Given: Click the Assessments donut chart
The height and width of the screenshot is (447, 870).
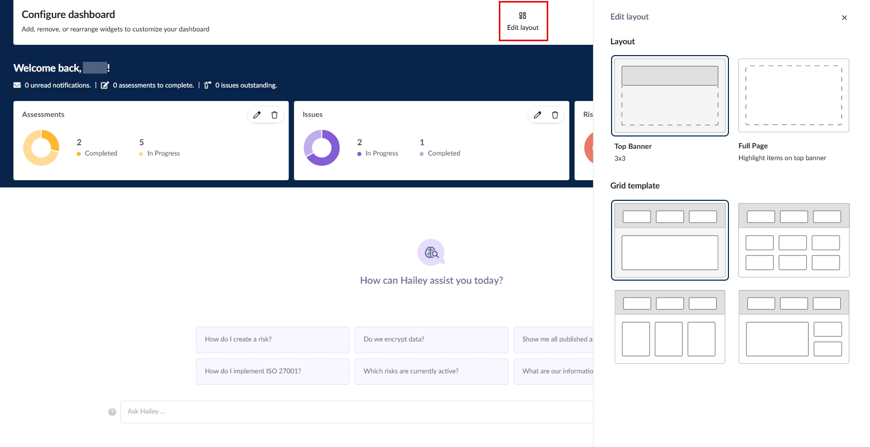Looking at the screenshot, I should point(41,148).
